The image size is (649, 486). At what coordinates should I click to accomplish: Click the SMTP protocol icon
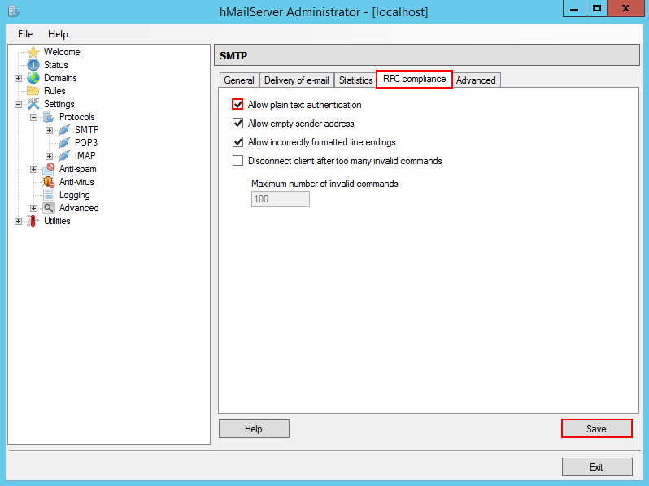pyautogui.click(x=63, y=130)
